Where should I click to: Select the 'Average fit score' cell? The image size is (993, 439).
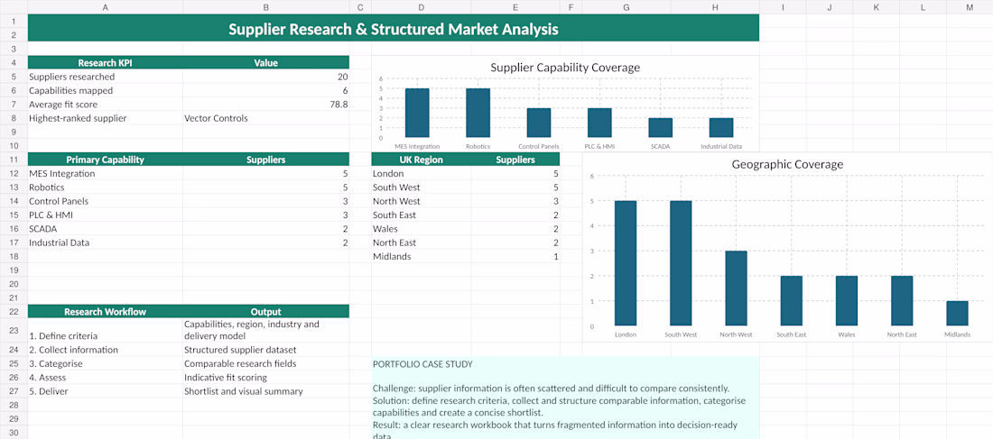105,105
